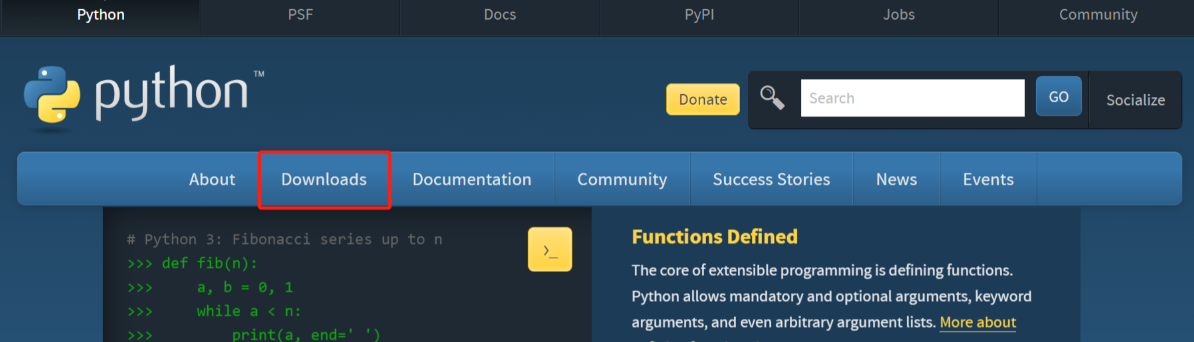The height and width of the screenshot is (342, 1194).
Task: Switch to the Community top tab
Action: (x=1098, y=15)
